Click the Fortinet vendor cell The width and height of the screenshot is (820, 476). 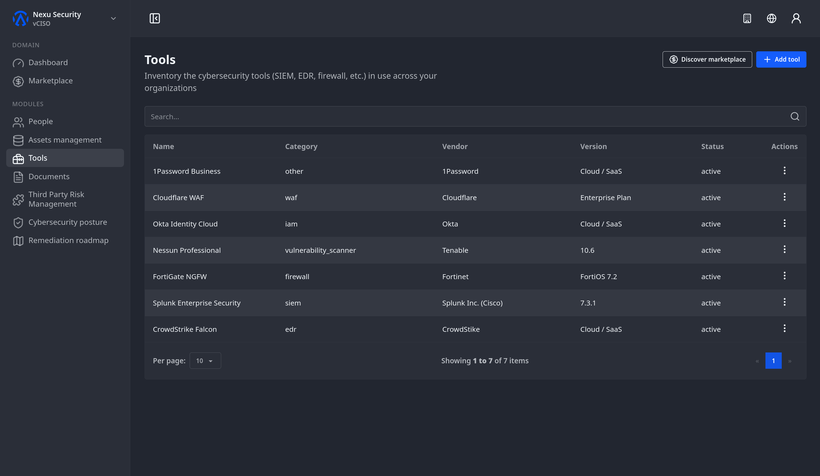455,277
